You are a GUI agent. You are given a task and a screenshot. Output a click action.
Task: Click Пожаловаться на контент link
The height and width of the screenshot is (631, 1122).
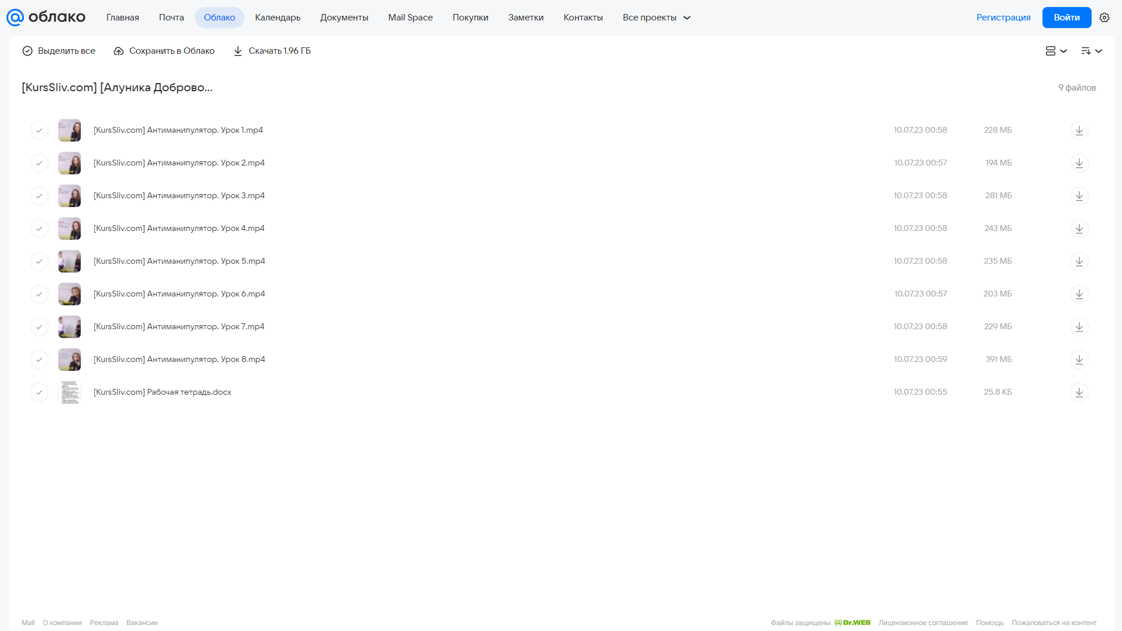click(1054, 623)
